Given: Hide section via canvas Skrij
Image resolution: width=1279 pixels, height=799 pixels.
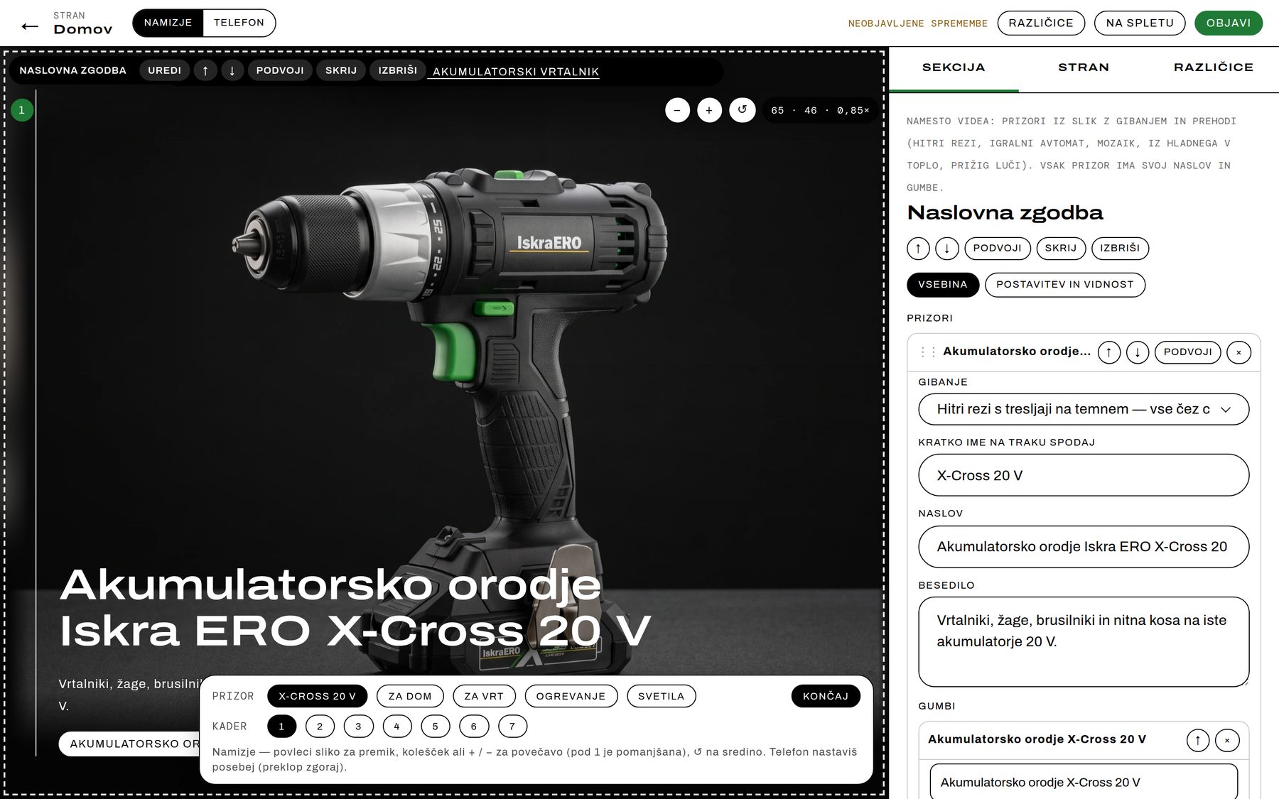Looking at the screenshot, I should coord(341,70).
